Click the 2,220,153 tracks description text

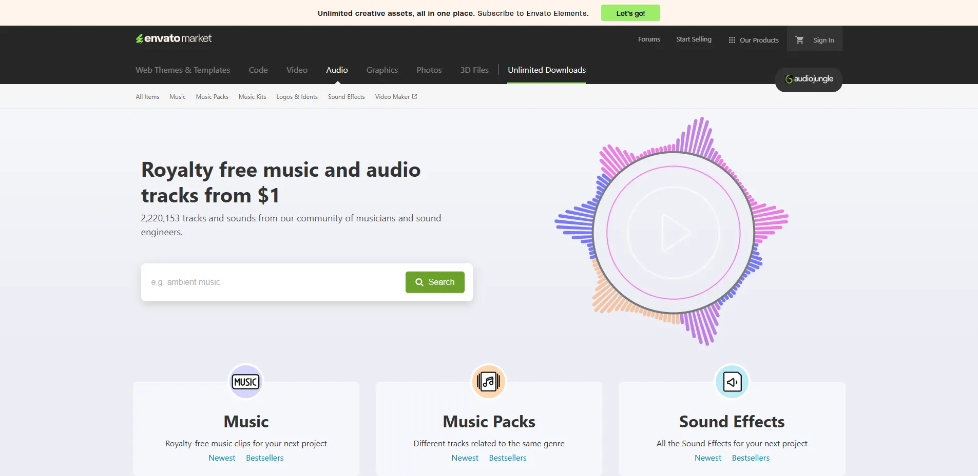291,225
